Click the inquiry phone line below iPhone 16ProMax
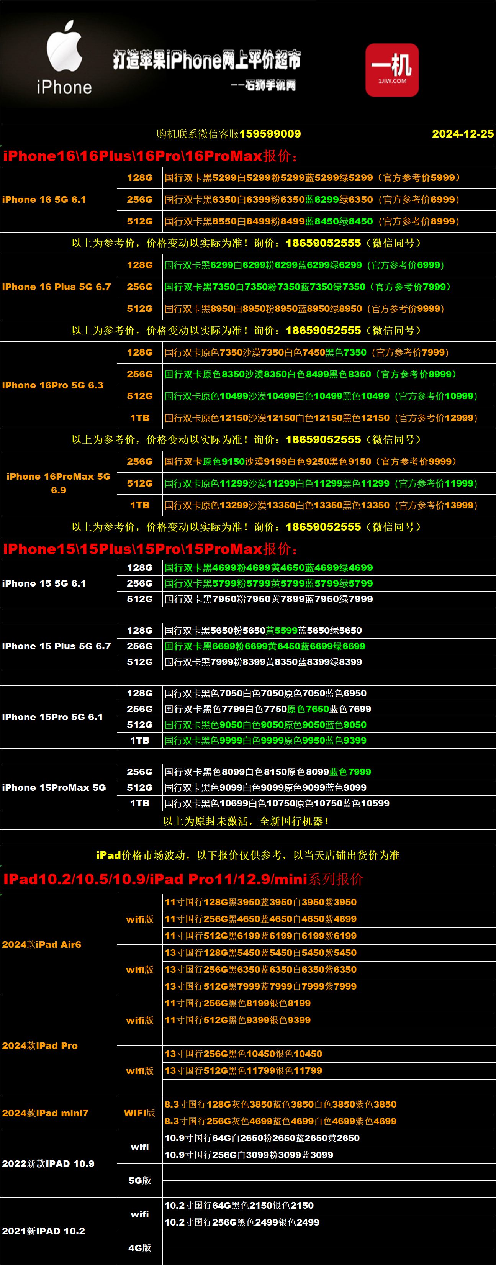496x1265 pixels. tap(247, 527)
